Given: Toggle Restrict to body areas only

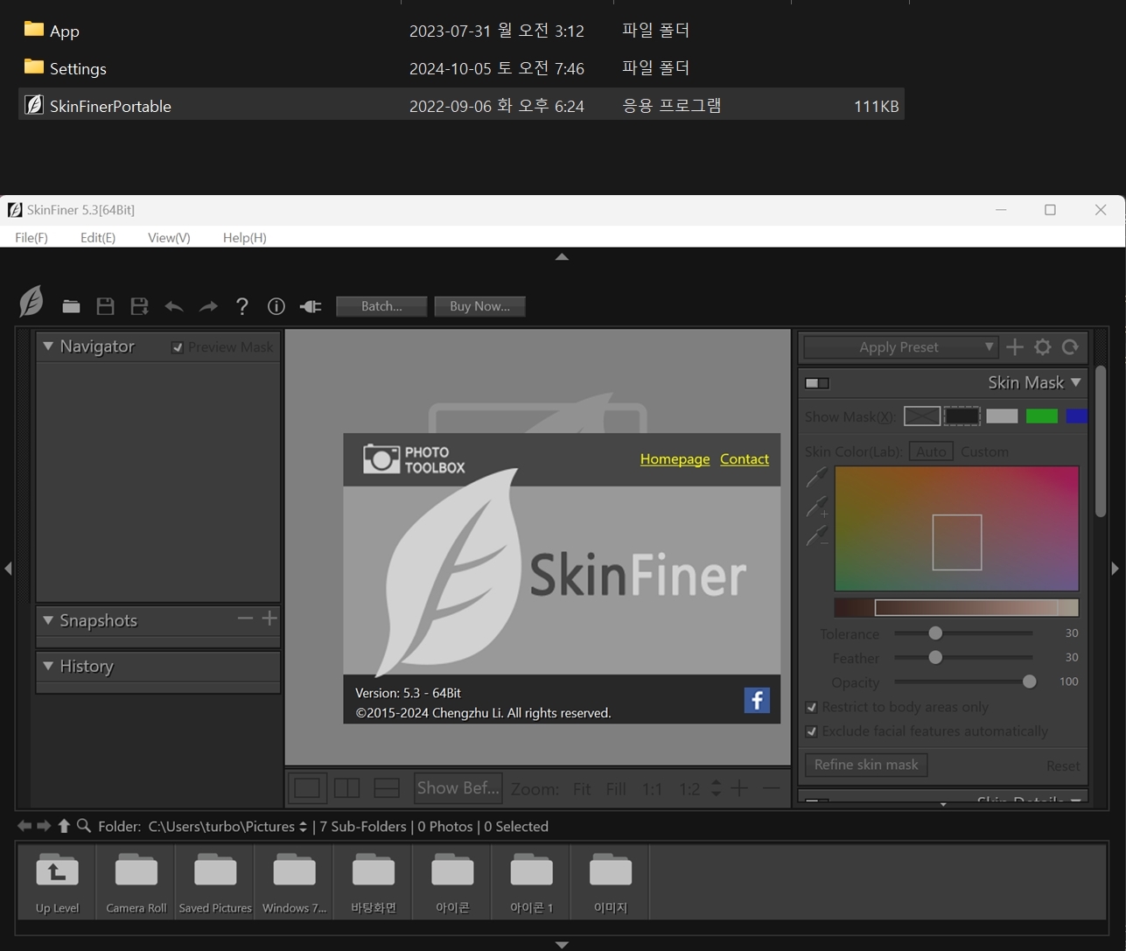Looking at the screenshot, I should tap(811, 707).
